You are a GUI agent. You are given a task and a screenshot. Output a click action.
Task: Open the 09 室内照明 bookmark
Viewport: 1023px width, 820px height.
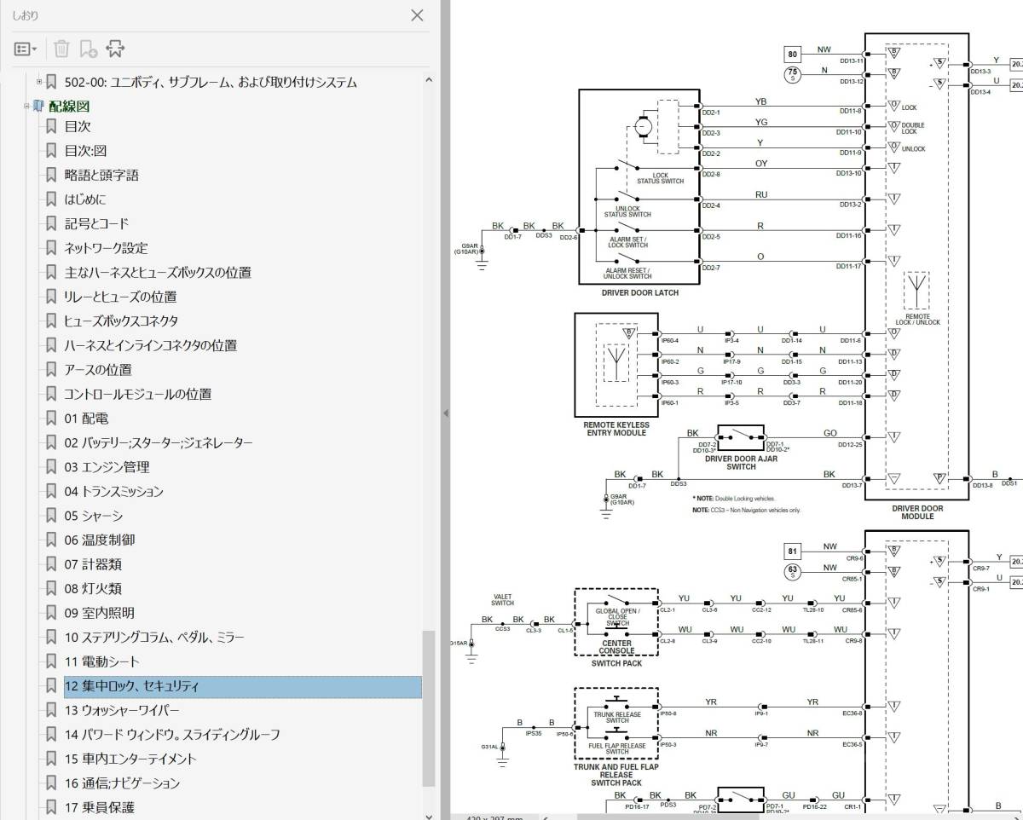pyautogui.click(x=99, y=613)
